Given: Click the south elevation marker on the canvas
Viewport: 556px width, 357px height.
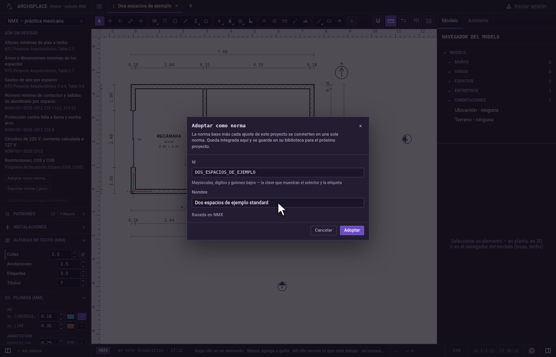Looking at the screenshot, I should coord(282,286).
